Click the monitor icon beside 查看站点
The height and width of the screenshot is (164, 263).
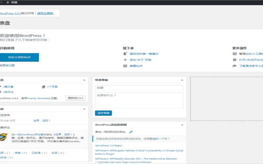(125, 66)
